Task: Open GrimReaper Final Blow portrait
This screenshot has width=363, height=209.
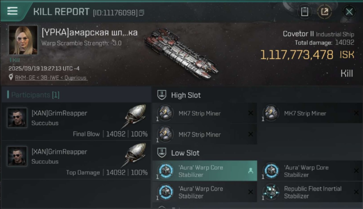Action: click(x=17, y=118)
